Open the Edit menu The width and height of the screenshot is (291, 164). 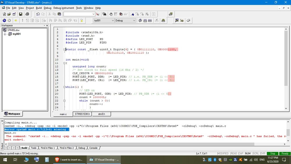[x=14, y=8]
